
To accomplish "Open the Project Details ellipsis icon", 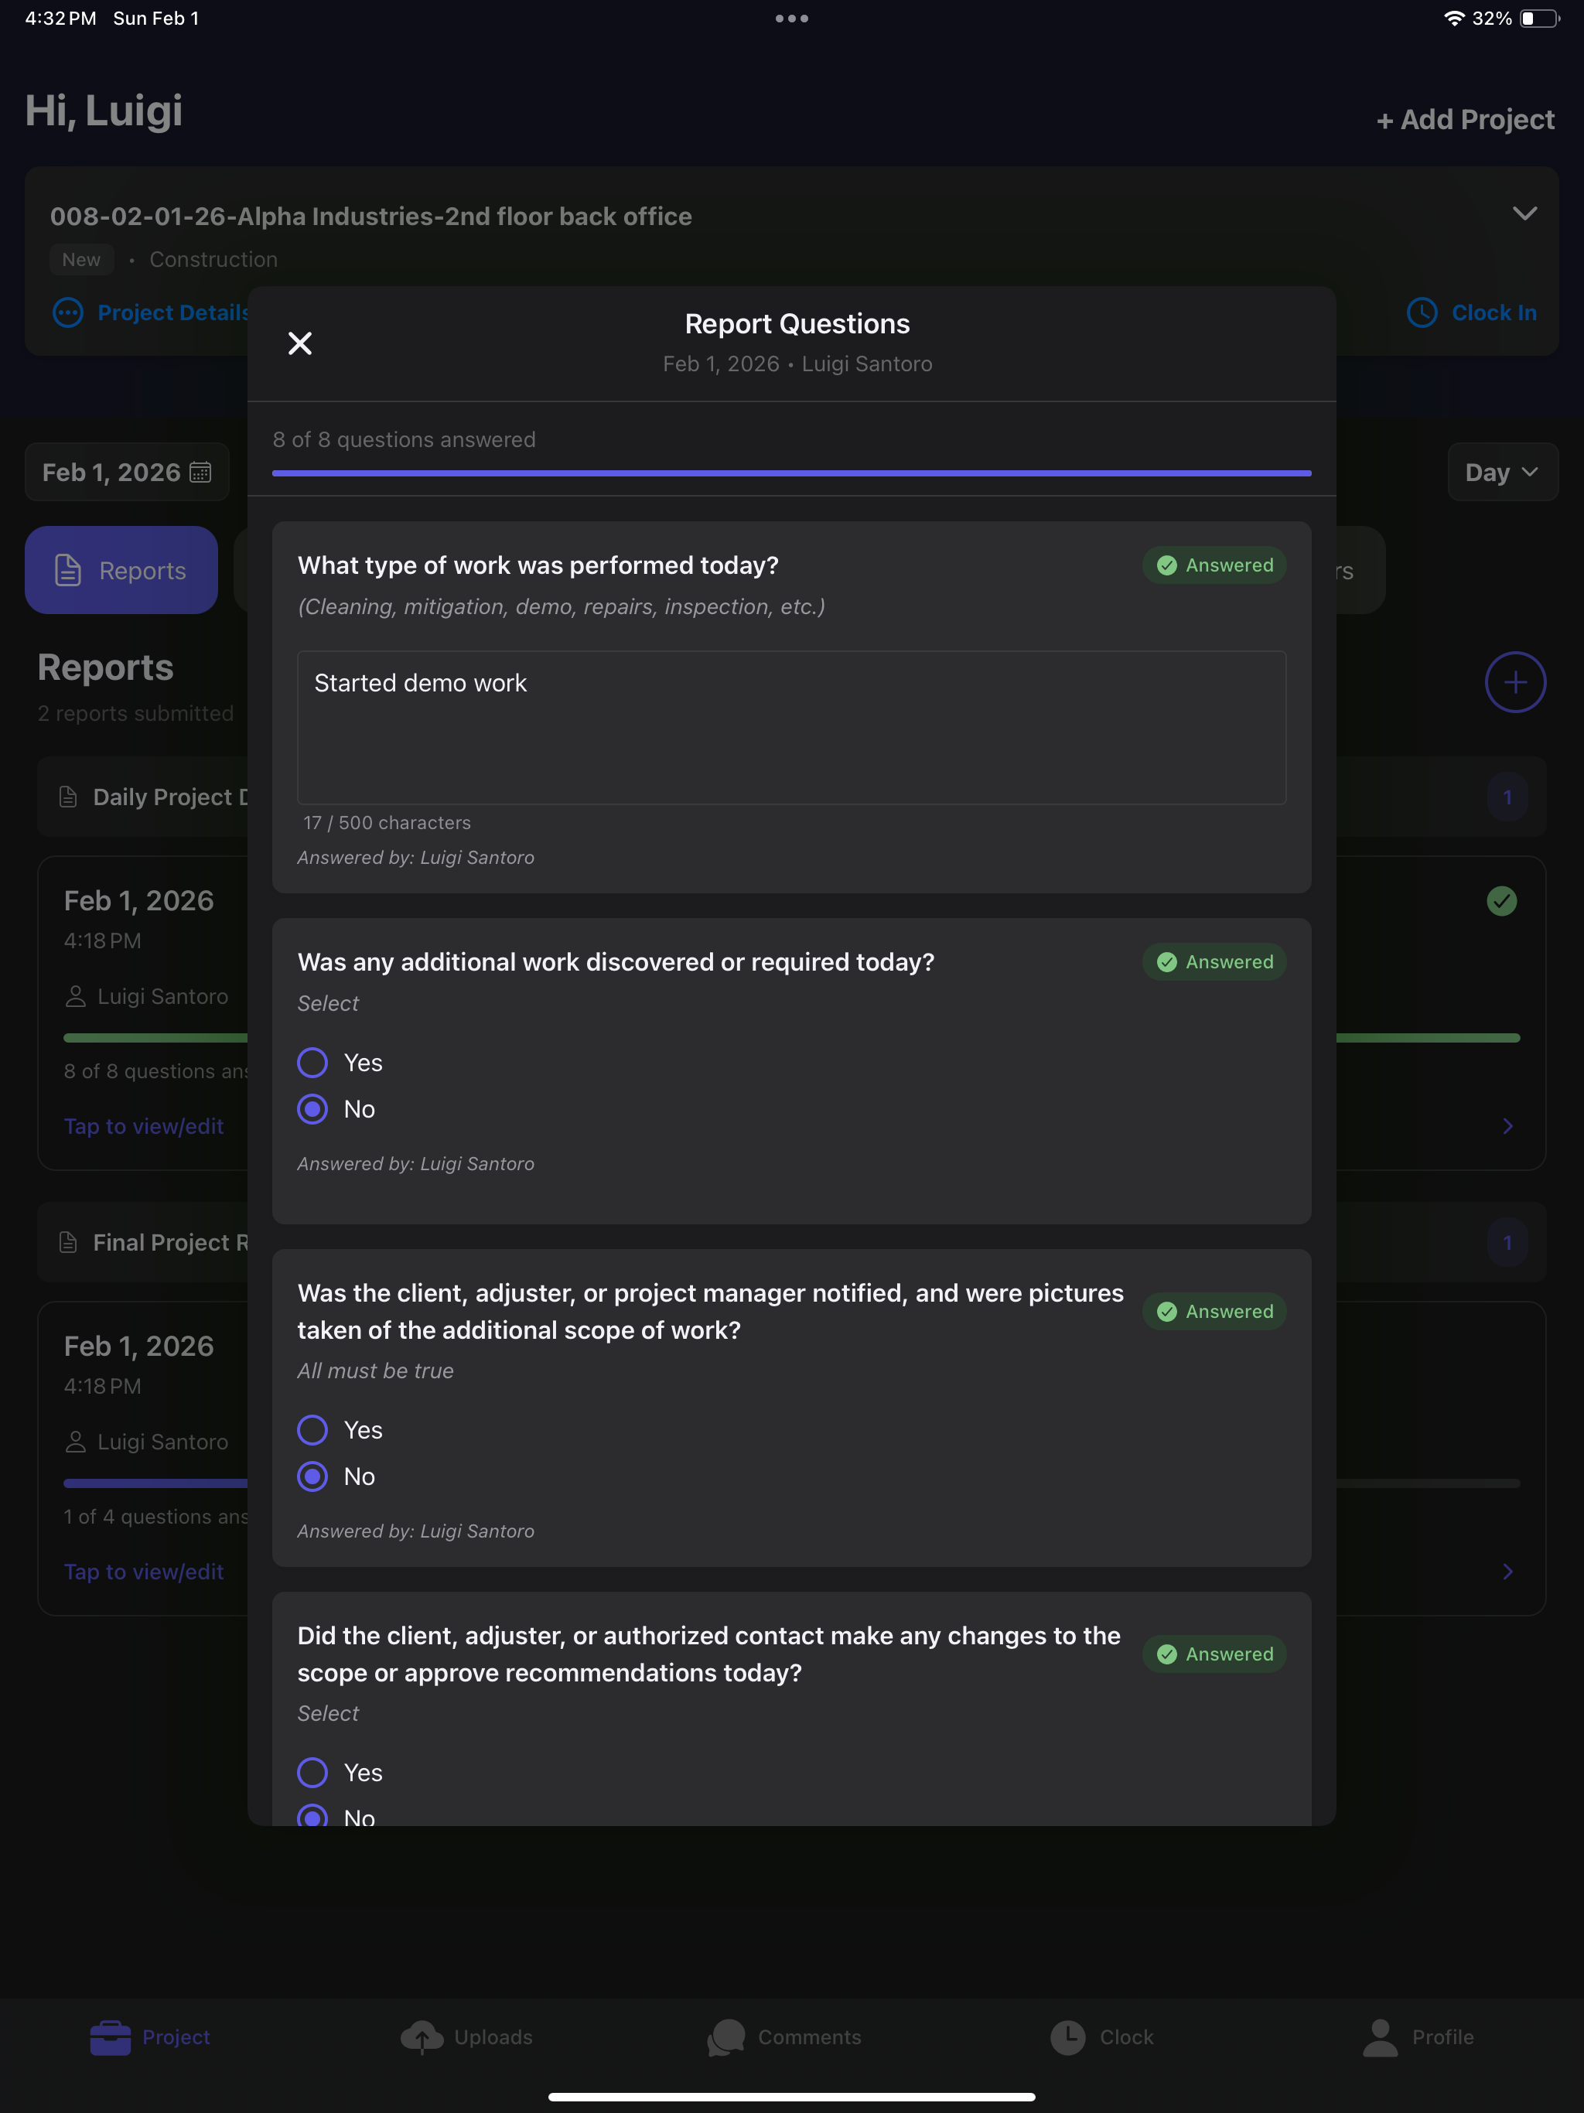I will click(68, 312).
